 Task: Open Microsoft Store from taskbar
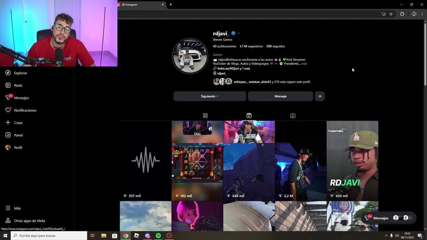pyautogui.click(x=114, y=236)
